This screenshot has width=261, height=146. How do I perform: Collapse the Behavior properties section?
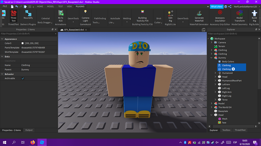tap(2, 74)
